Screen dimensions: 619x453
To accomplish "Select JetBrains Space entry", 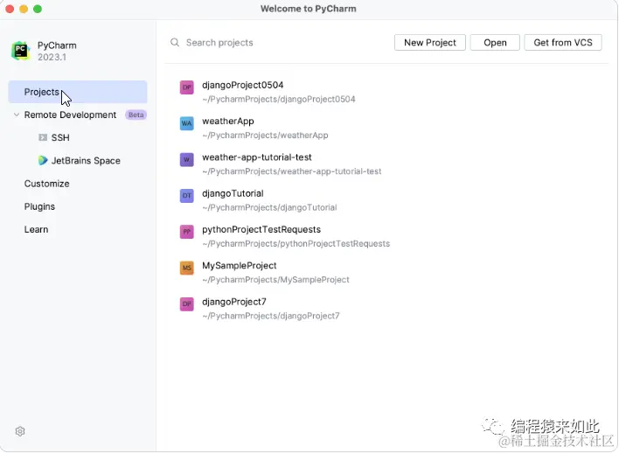I will point(86,161).
